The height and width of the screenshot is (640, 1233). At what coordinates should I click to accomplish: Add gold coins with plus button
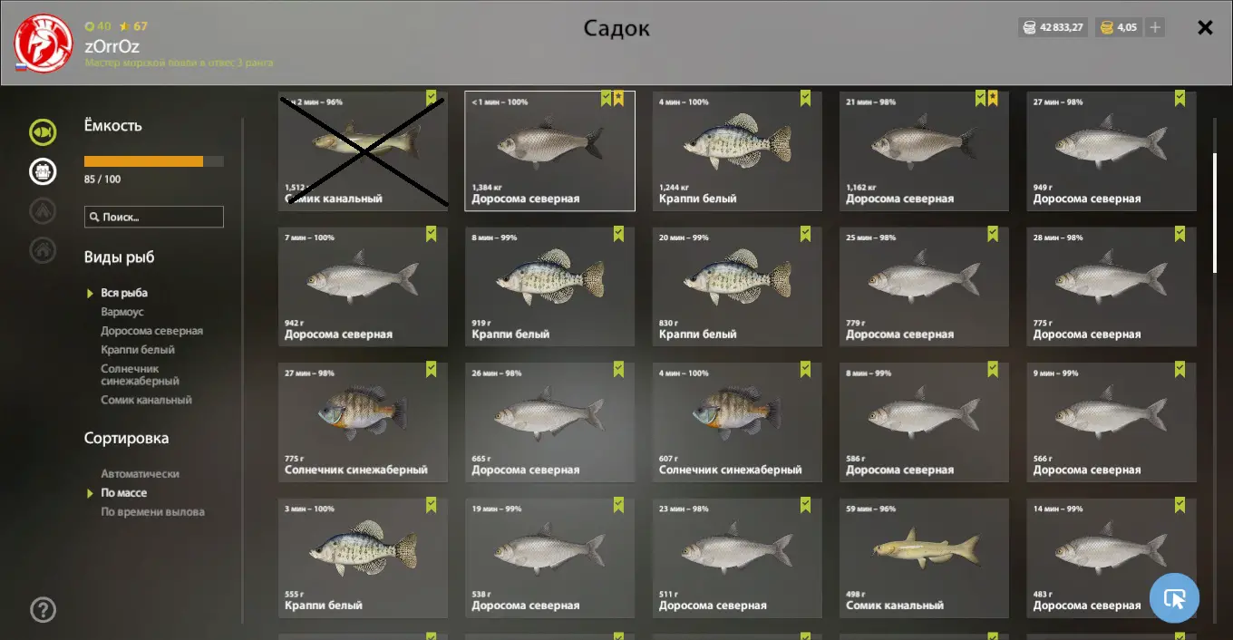[x=1155, y=27]
